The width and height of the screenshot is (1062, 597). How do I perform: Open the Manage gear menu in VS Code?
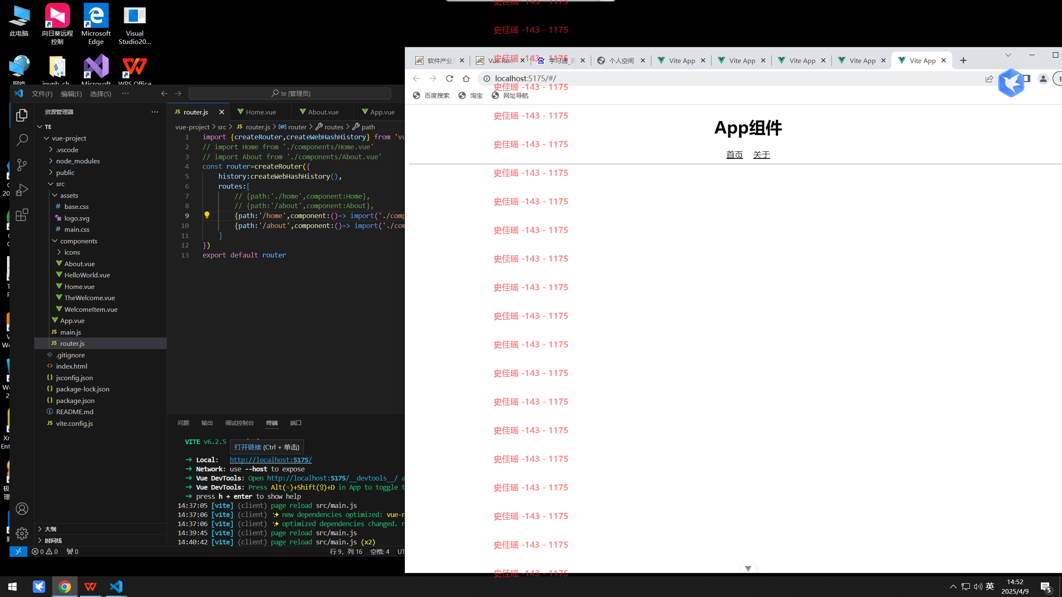click(22, 533)
